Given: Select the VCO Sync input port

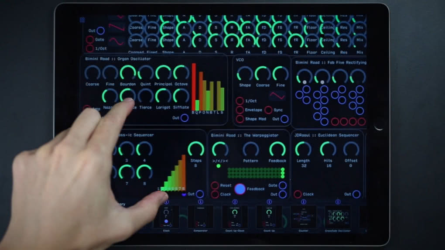Looking at the screenshot, I should (268, 110).
